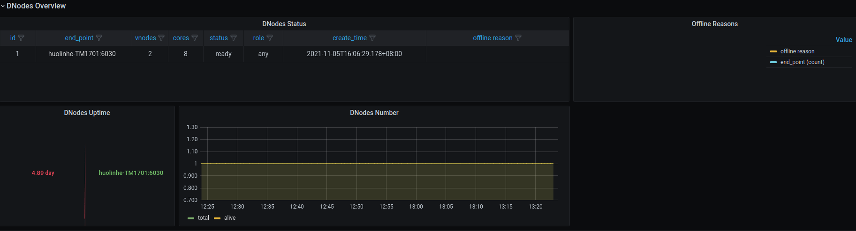Image resolution: width=856 pixels, height=231 pixels.
Task: Click the status column filter icon
Action: pos(234,38)
